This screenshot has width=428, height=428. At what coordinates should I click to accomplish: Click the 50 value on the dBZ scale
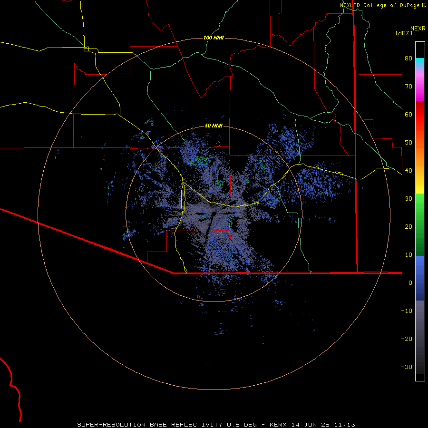coord(409,143)
